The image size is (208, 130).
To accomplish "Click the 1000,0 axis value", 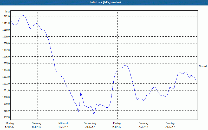I will [6, 97].
